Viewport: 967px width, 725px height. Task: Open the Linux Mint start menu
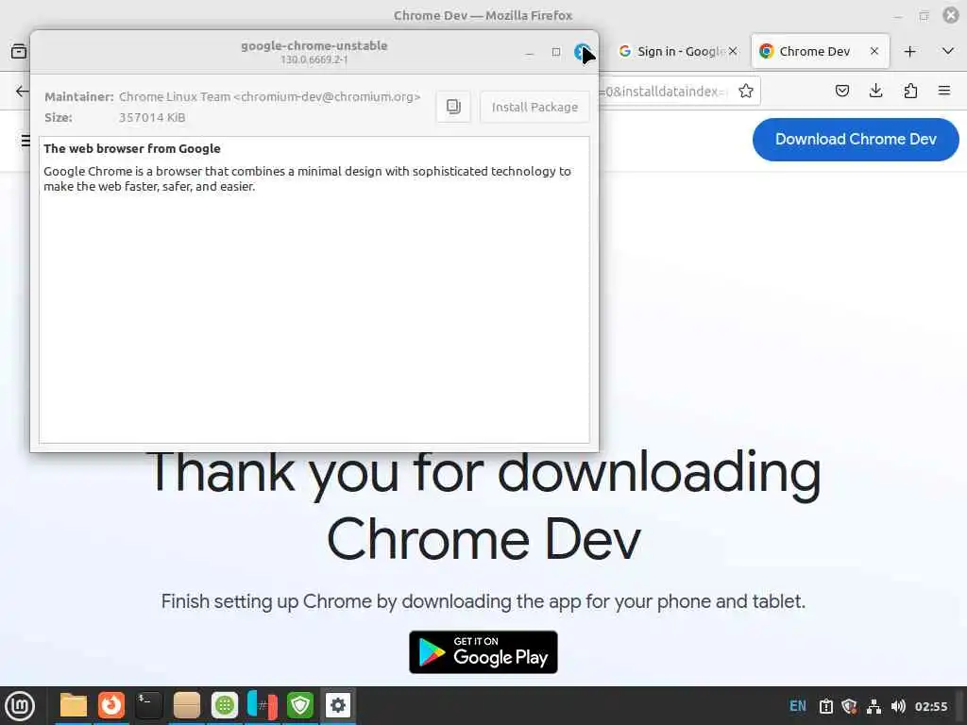tap(20, 706)
